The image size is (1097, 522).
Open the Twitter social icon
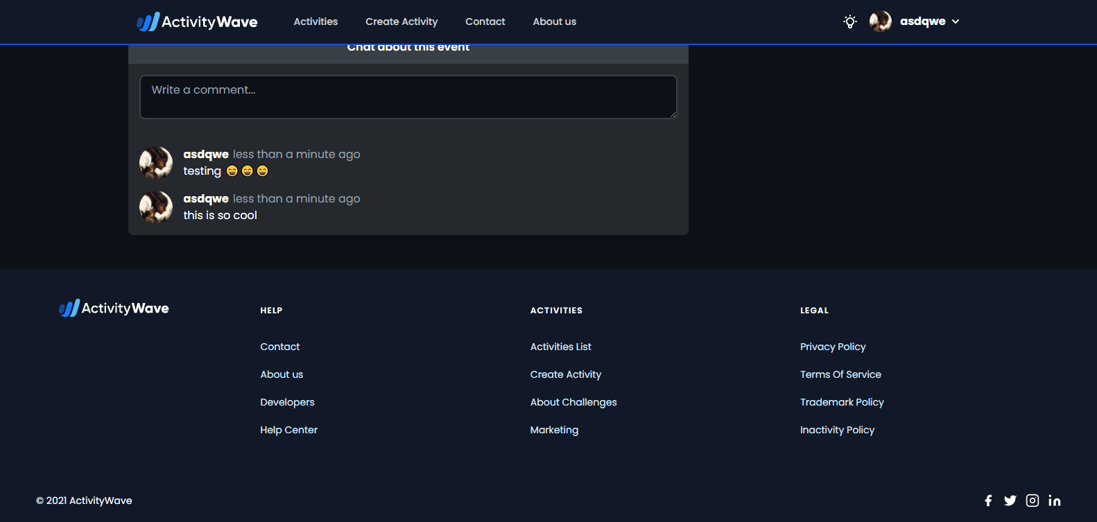coord(1010,501)
